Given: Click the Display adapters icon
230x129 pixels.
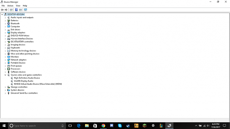Looking at the screenshot, I should pos(9,33).
